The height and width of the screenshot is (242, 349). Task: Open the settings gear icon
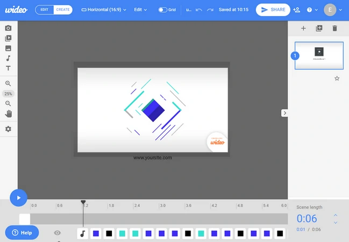(x=8, y=129)
